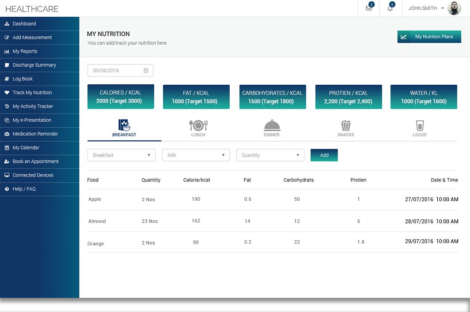Click the Log Book icon
Screen dimensions: 470x312
point(7,79)
